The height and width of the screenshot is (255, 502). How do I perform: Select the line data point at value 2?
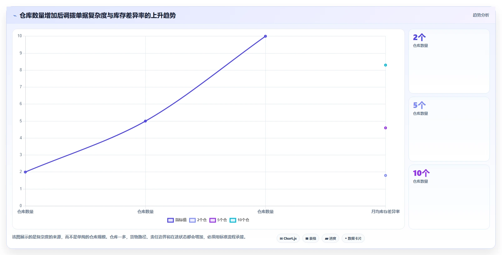25,172
